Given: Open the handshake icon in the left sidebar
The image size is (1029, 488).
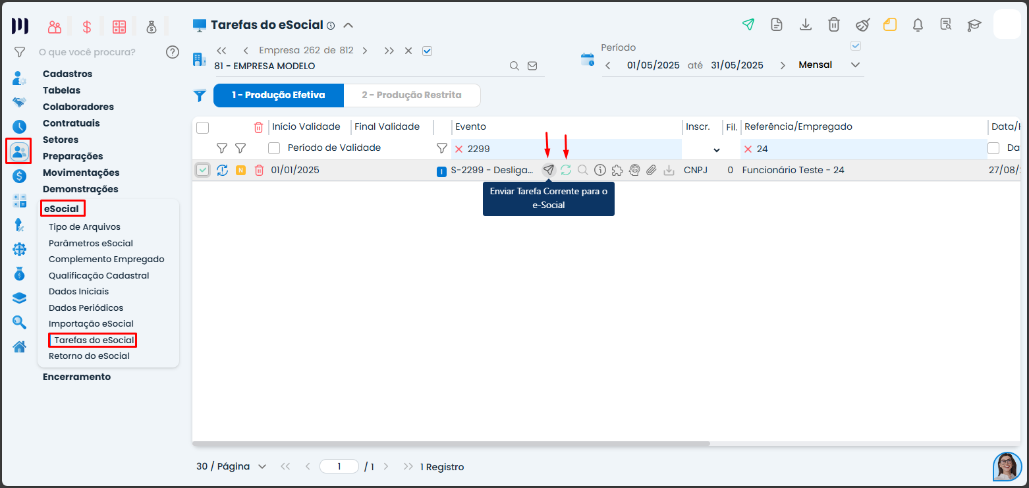Looking at the screenshot, I should pos(19,102).
